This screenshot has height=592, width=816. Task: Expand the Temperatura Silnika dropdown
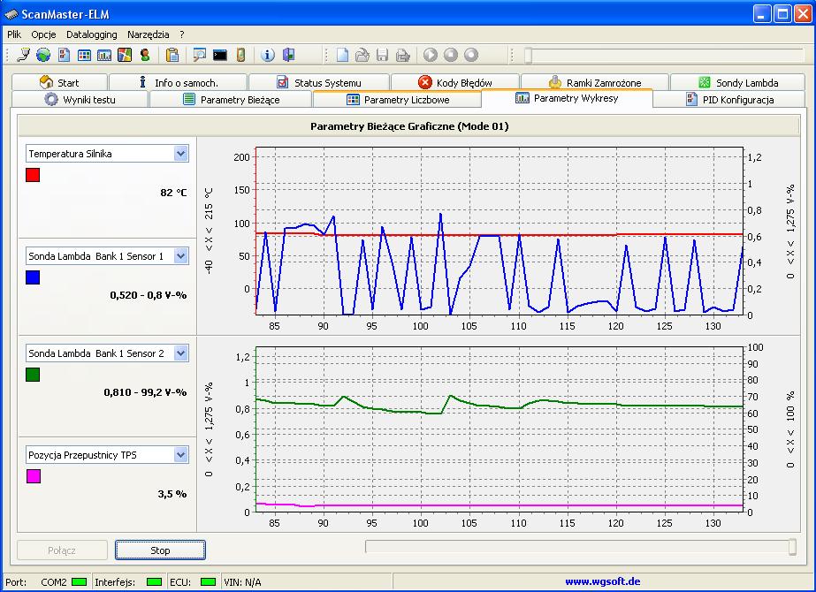click(x=181, y=154)
